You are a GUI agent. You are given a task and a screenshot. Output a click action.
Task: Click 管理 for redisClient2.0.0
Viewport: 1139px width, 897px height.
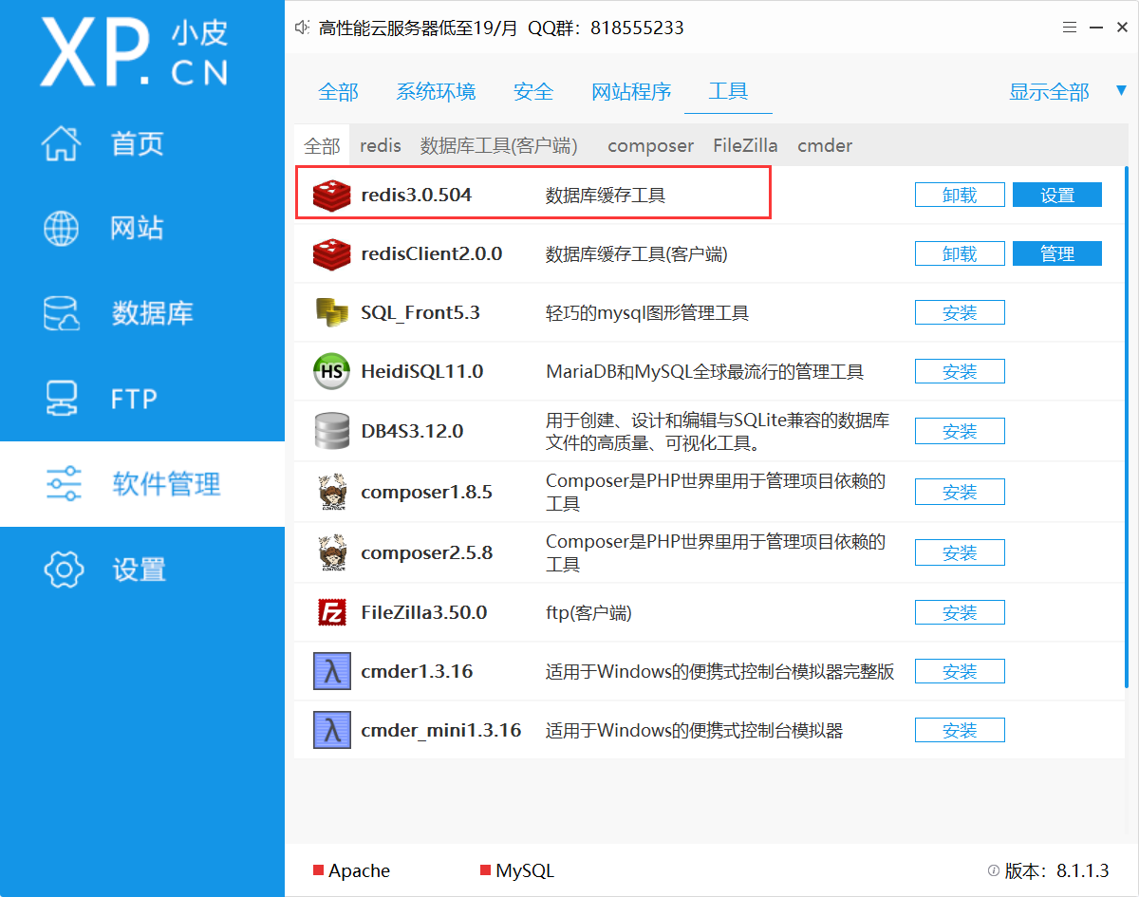pos(1057,253)
